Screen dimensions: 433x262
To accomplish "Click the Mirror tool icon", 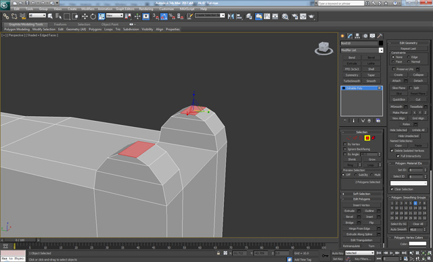I will [231, 16].
